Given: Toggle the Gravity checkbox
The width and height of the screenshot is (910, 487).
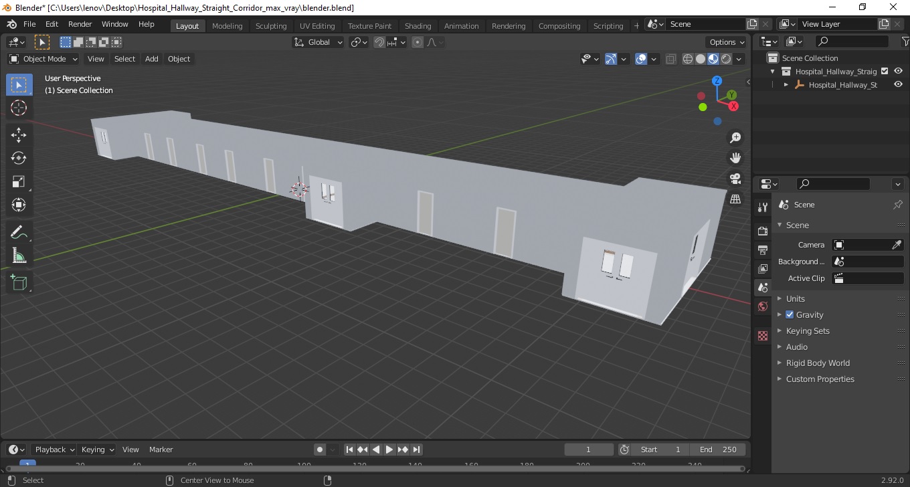Looking at the screenshot, I should click(x=790, y=314).
